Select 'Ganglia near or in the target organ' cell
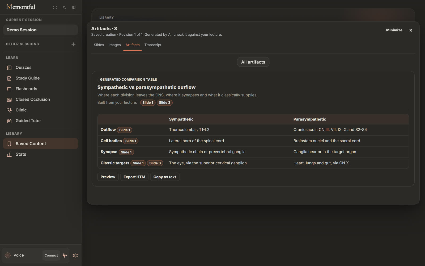The image size is (425, 266). [325, 152]
